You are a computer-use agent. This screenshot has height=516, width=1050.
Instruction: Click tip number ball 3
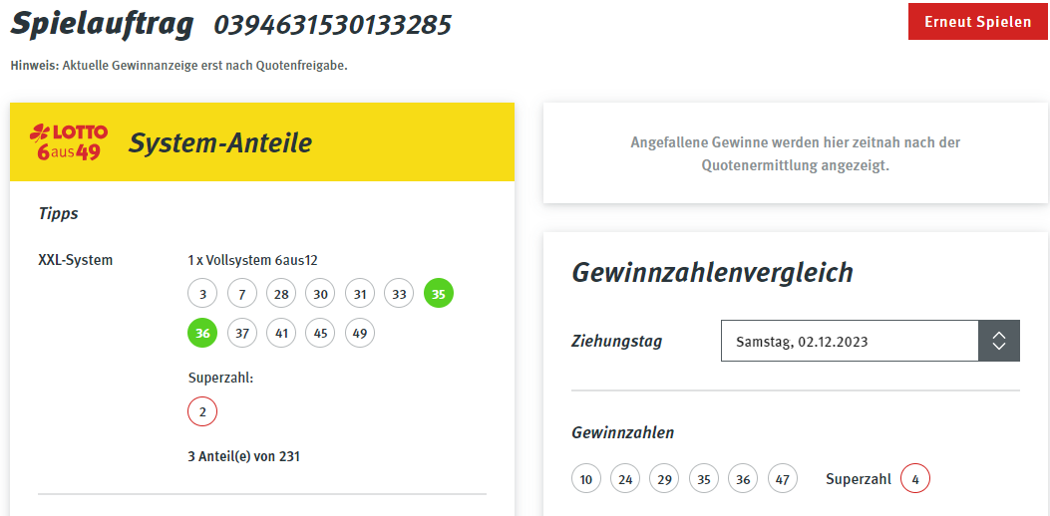202,294
